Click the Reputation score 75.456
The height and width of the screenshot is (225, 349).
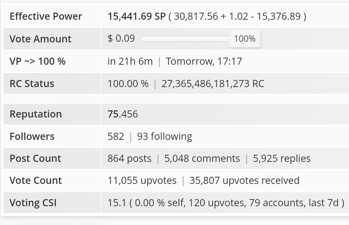[x=123, y=114]
